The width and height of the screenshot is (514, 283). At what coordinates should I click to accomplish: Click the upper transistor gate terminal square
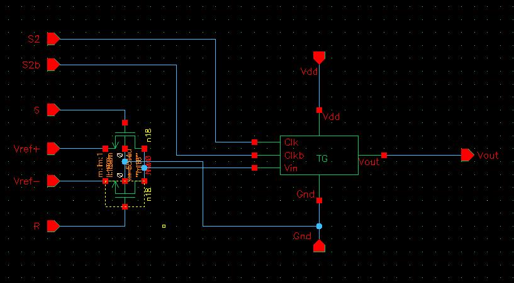pyautogui.click(x=125, y=122)
